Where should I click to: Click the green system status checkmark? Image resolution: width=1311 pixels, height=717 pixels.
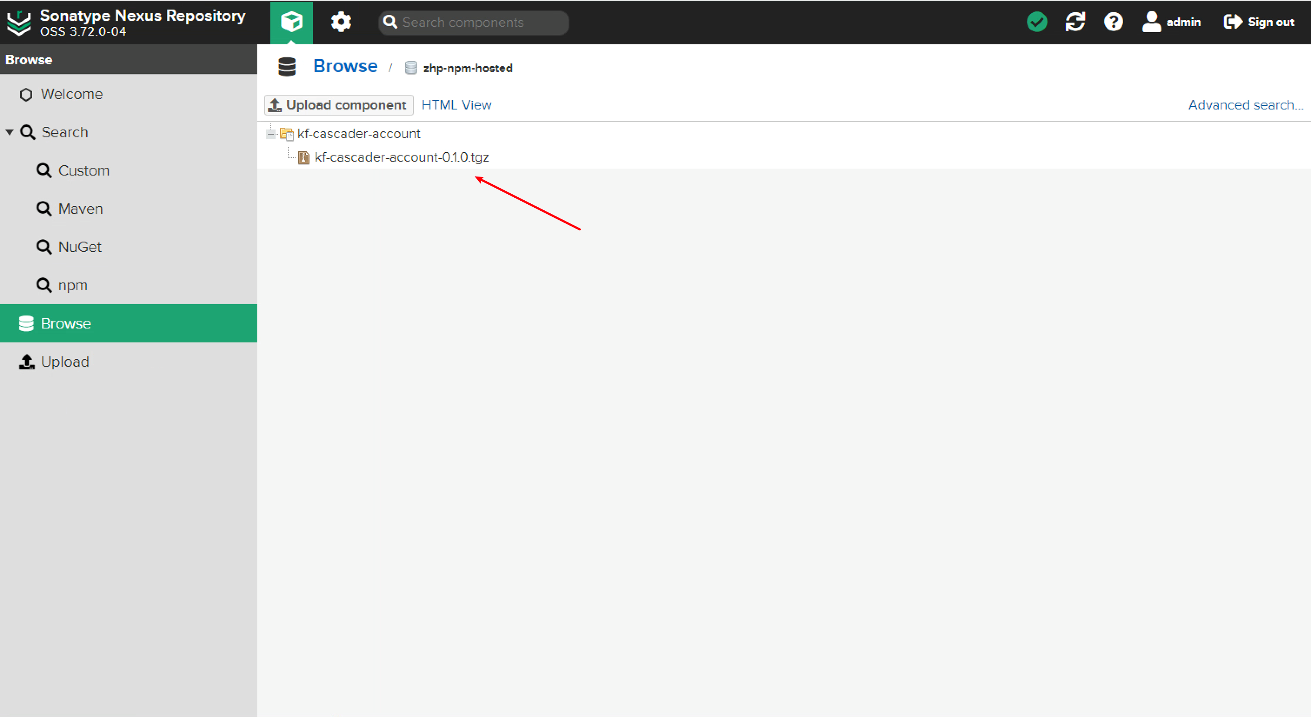pos(1037,22)
